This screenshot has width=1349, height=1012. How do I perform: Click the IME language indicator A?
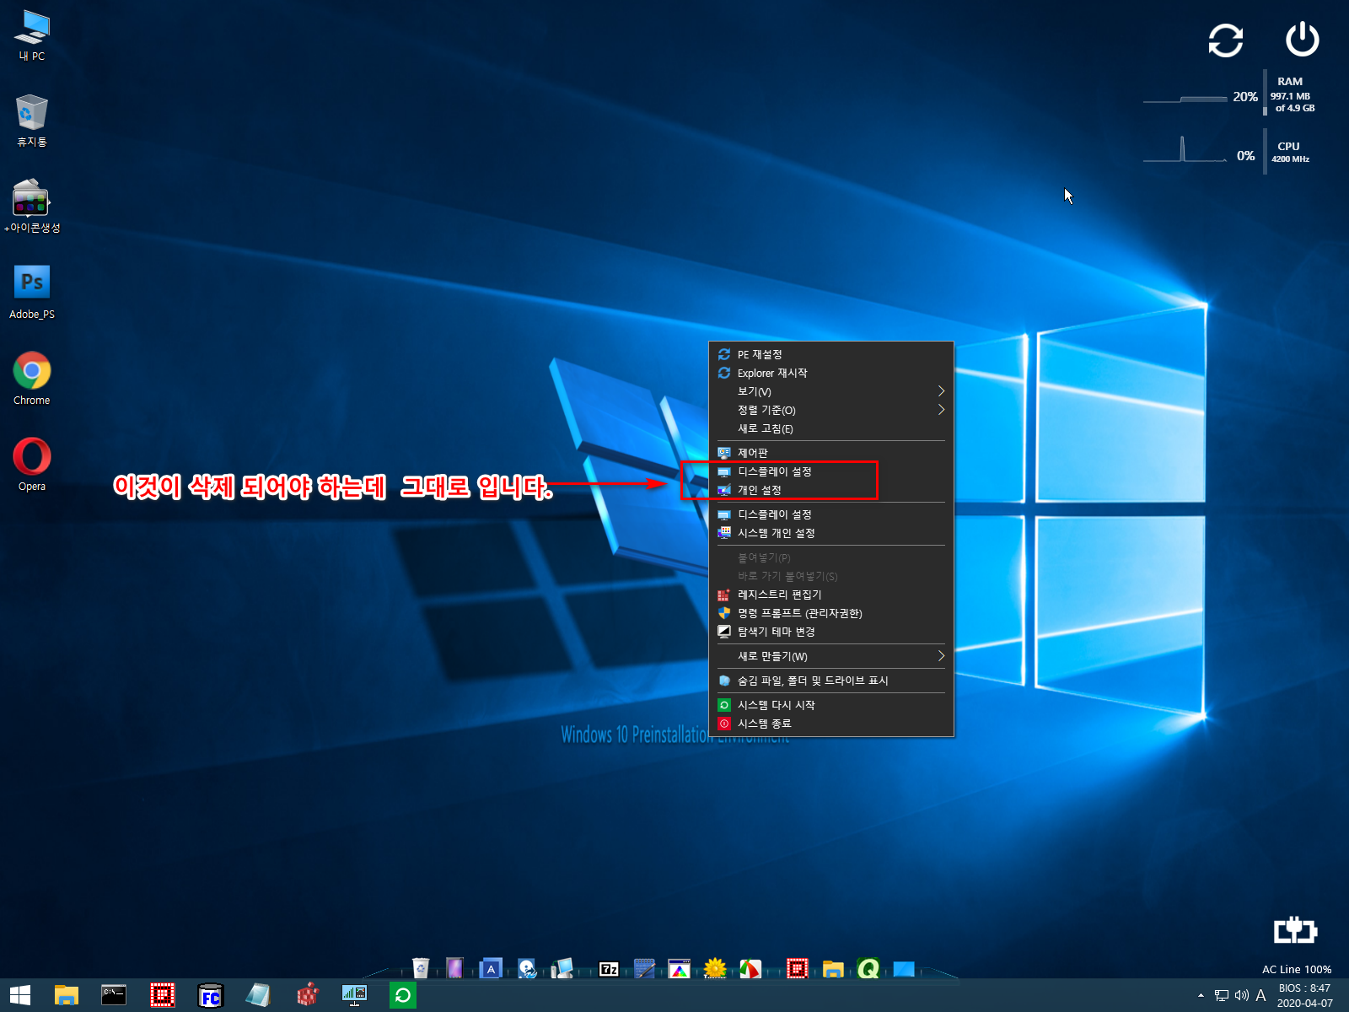[x=1260, y=996]
